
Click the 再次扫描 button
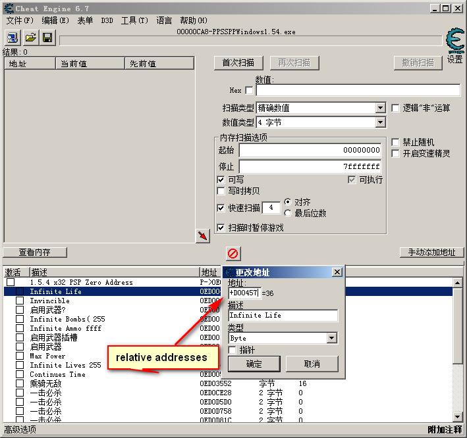coord(294,63)
